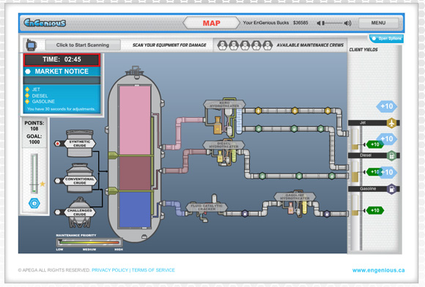Screen dimensions: 425x287
Task: Click the Click to Start Scanning button
Action: point(83,45)
